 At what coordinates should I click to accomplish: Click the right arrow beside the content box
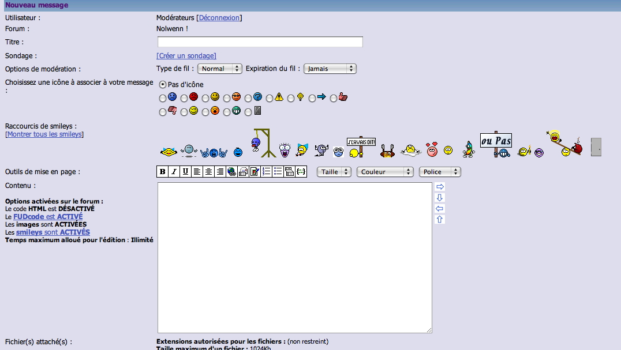click(x=440, y=187)
